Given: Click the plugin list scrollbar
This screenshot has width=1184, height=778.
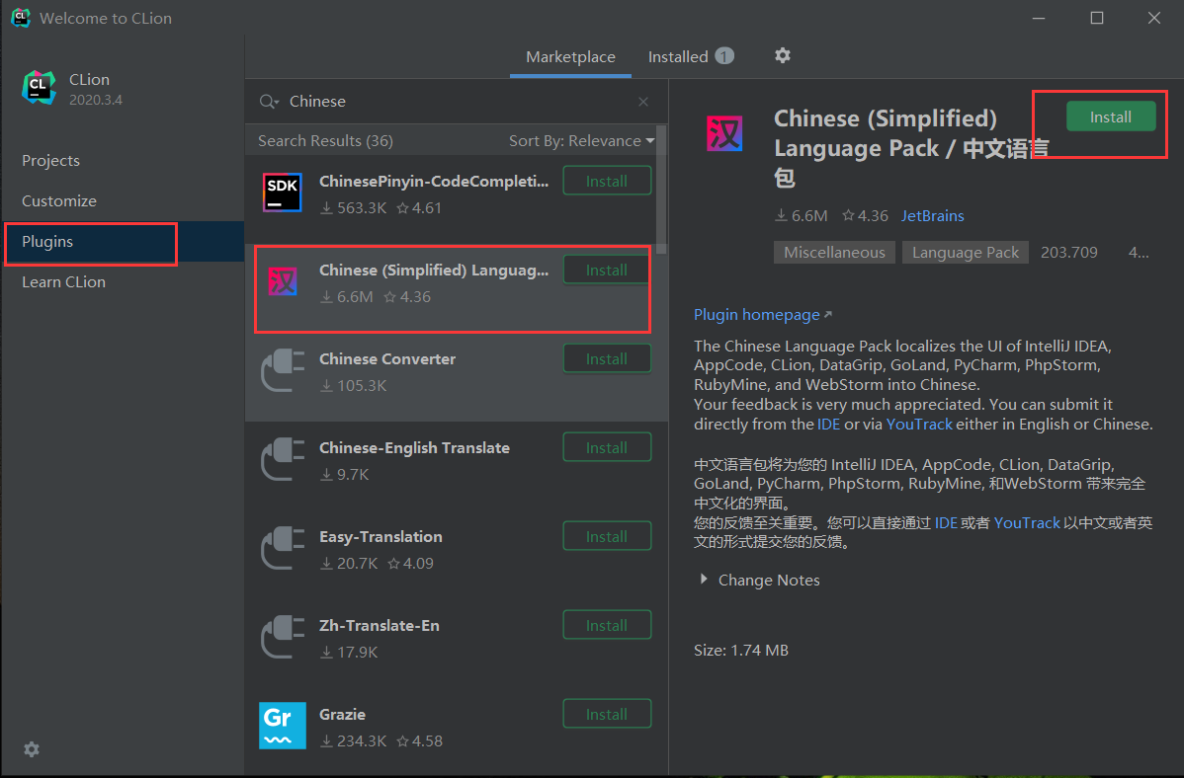Looking at the screenshot, I should 661,191.
